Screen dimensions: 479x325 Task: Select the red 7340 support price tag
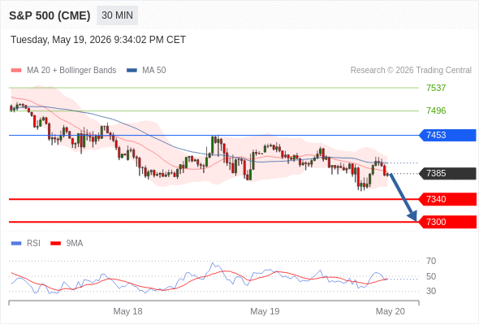point(447,199)
